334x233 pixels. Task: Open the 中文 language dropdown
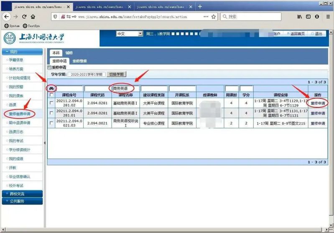[129, 33]
